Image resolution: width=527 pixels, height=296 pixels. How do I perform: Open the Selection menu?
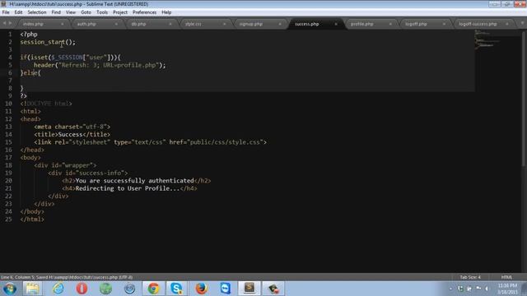36,12
